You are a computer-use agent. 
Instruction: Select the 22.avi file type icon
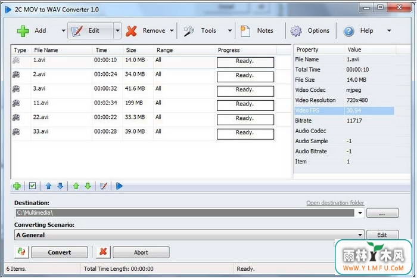[x=16, y=118]
